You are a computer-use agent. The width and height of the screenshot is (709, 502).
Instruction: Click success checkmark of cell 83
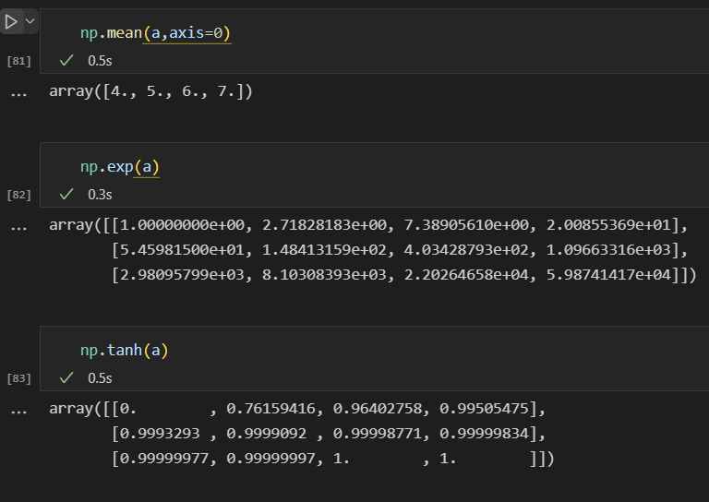[x=66, y=377]
